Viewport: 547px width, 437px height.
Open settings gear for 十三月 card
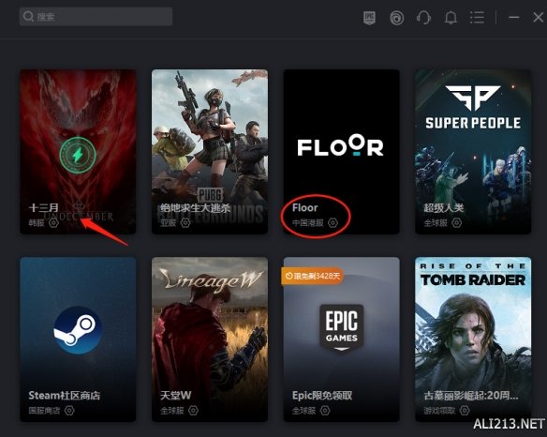click(x=53, y=222)
